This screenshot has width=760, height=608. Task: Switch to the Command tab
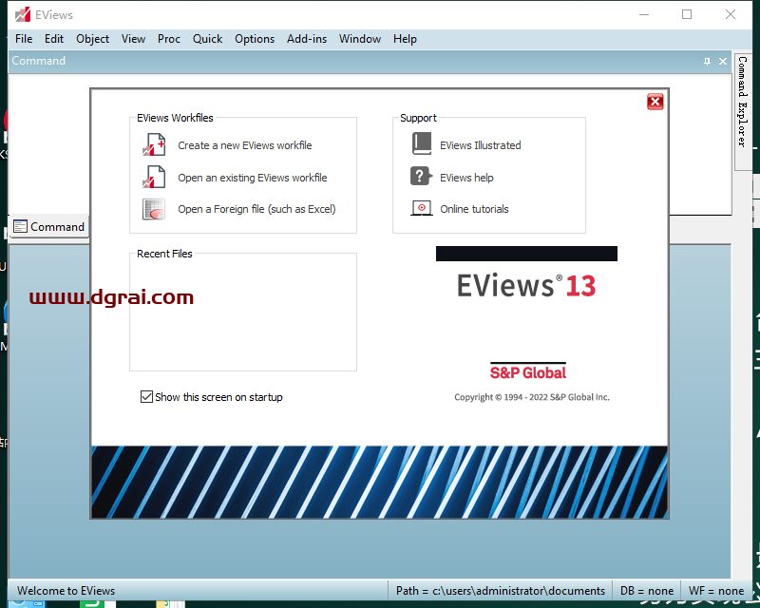(49, 226)
